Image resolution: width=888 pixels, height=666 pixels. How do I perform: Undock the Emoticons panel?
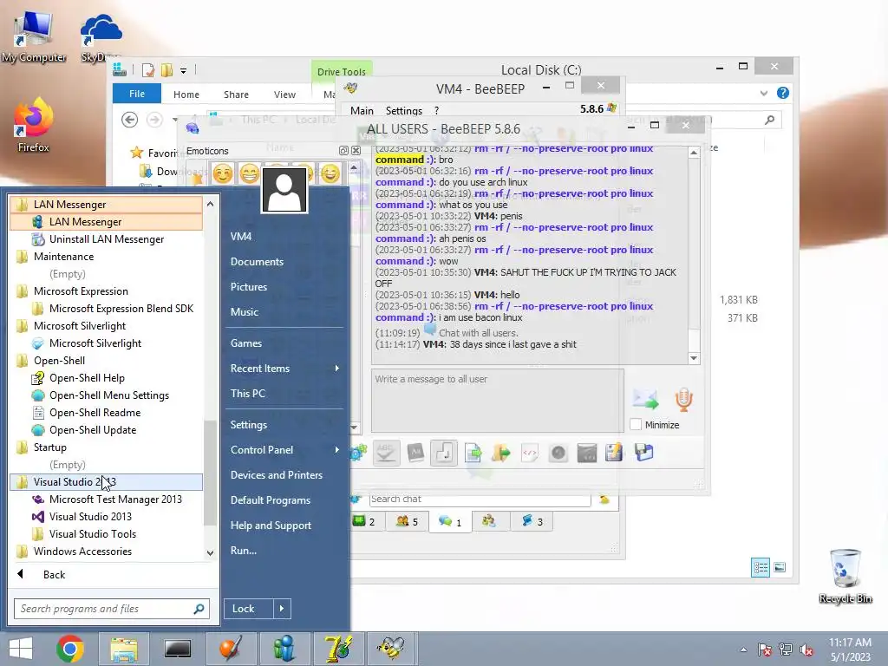point(343,151)
